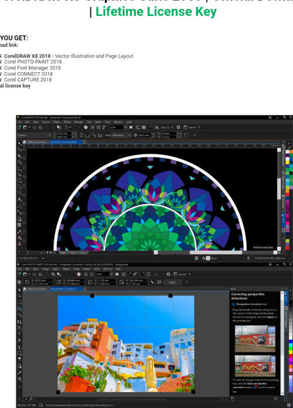Toggle Snap Off button in CorelDRAW toolbar
Viewport: 293px width, 408px height.
pyautogui.click(x=156, y=127)
